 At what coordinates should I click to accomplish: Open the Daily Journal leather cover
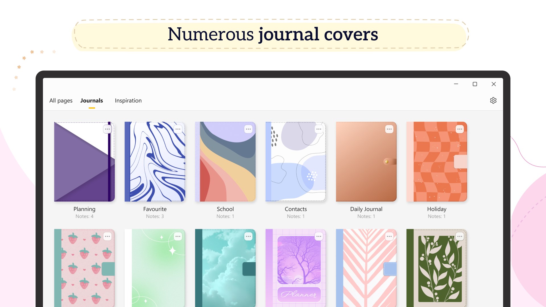(x=366, y=162)
